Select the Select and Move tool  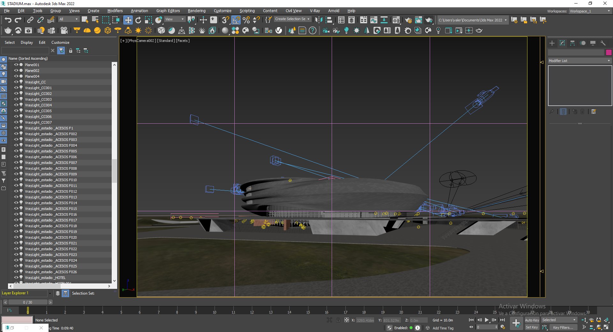(x=128, y=20)
